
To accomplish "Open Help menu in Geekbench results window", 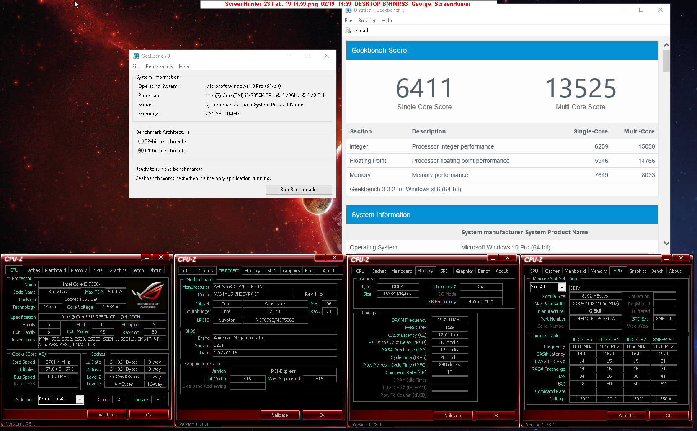I will 387,21.
